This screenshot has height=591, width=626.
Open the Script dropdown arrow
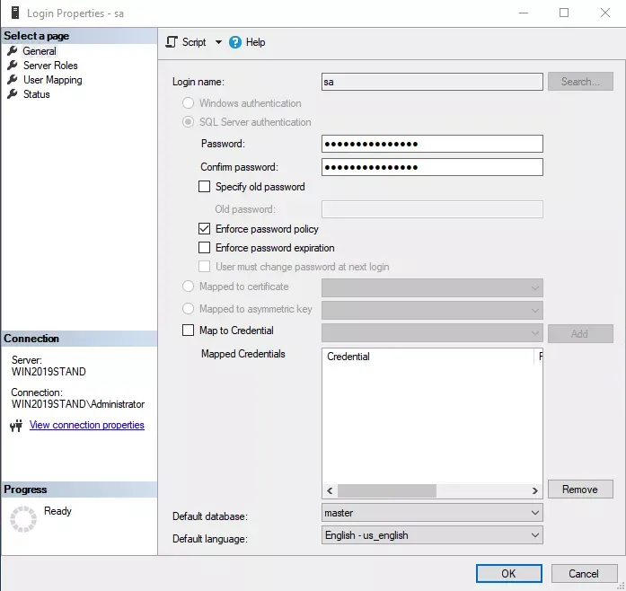point(218,42)
